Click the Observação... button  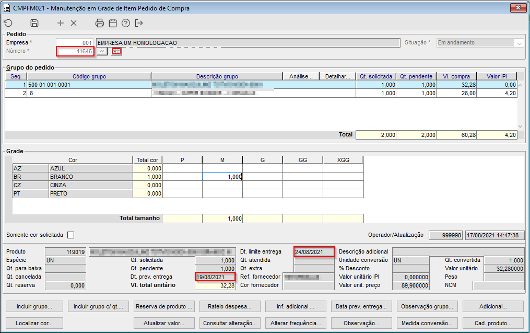361,323
